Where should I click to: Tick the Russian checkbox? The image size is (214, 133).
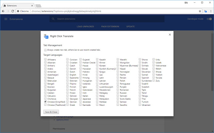[x=118, y=92]
